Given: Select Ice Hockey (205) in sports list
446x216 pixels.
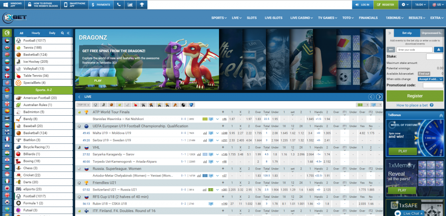Looking at the screenshot, I should click(x=44, y=61).
